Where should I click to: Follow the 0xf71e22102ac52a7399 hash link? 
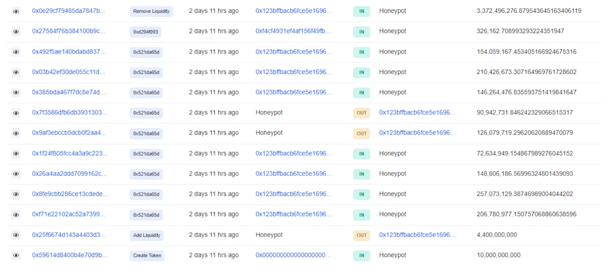pos(69,214)
